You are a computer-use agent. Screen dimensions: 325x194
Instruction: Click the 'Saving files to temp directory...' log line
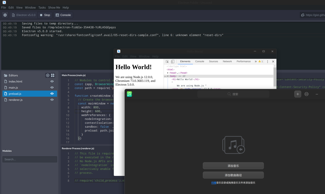(x=50, y=23)
